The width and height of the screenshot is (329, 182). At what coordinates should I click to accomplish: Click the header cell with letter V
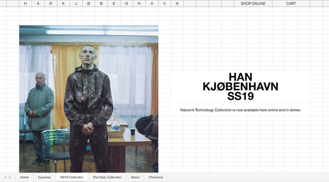pyautogui.click(x=164, y=3)
